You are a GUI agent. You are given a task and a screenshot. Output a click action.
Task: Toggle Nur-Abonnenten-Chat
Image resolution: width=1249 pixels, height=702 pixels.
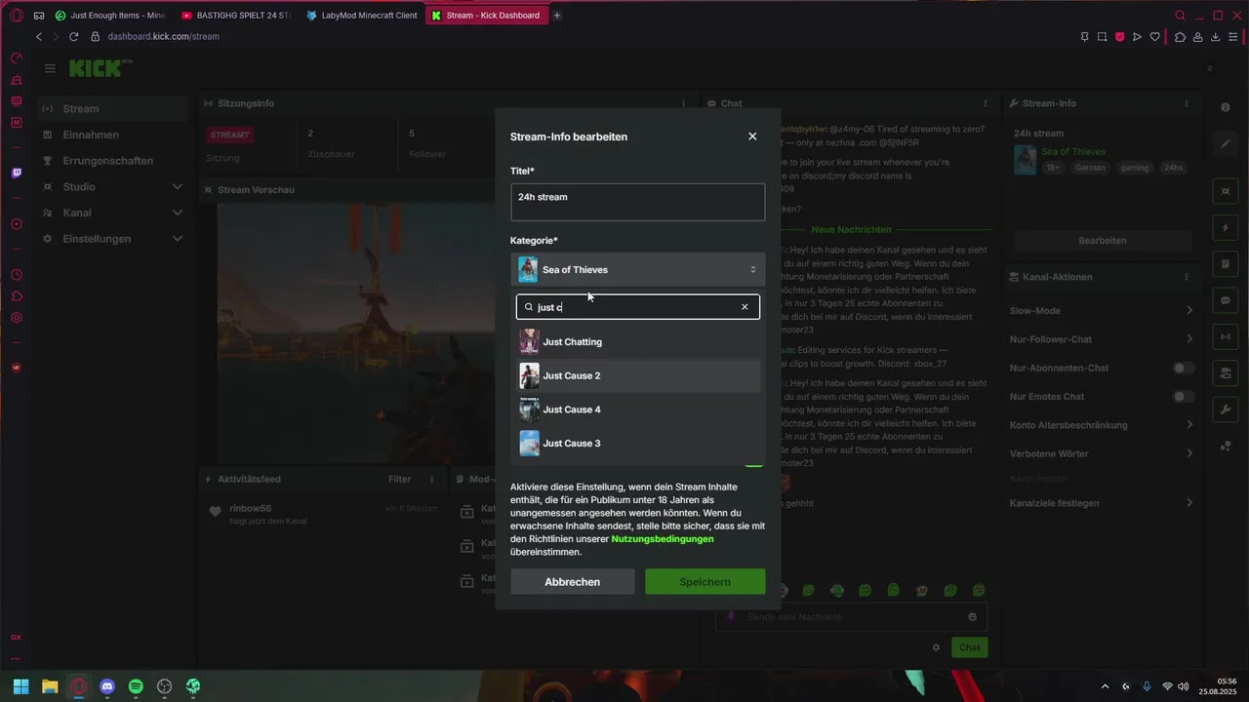[1183, 368]
